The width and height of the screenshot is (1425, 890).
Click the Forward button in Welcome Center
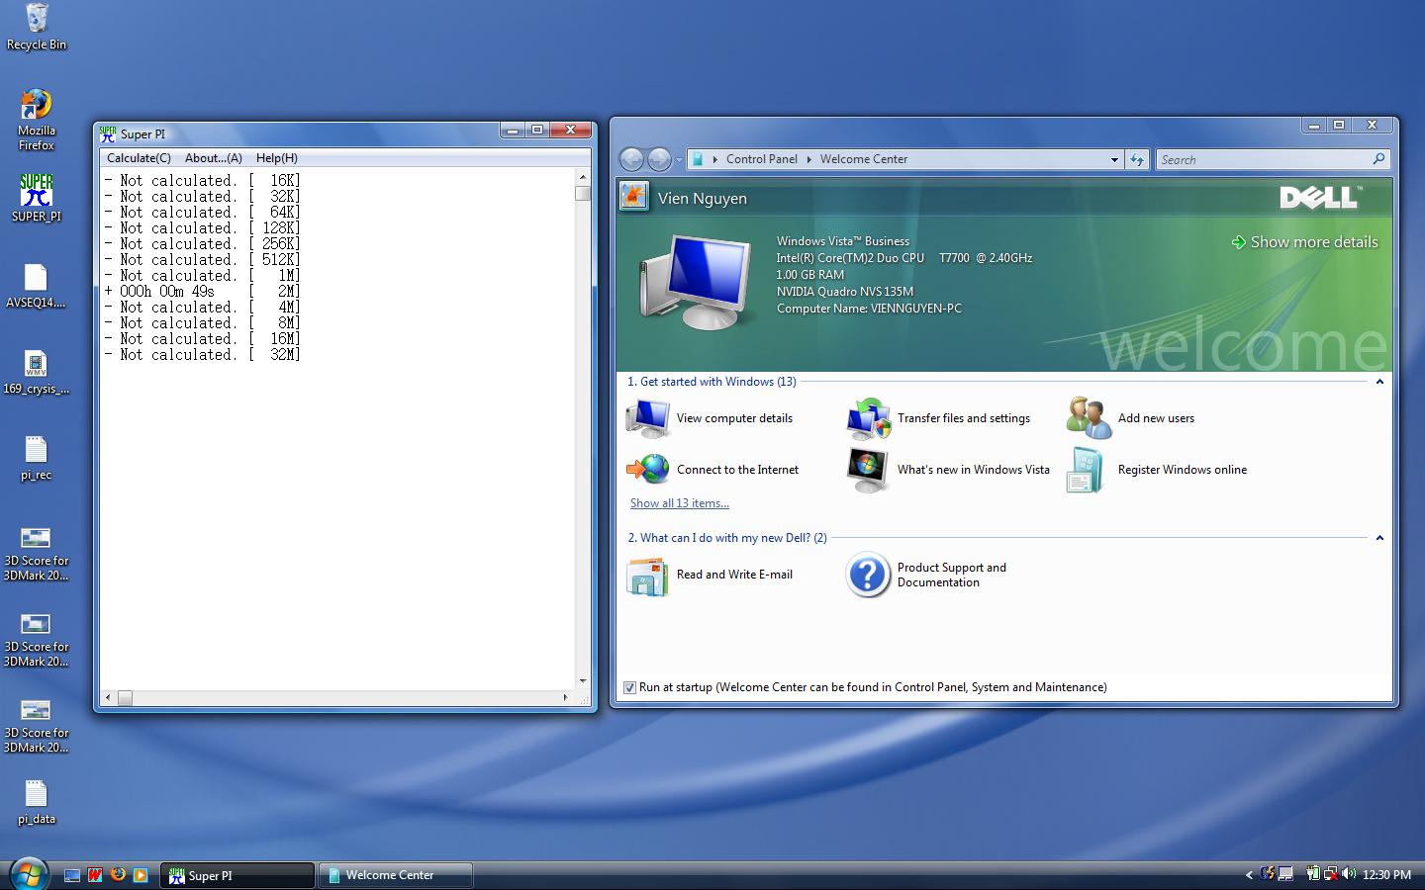[x=660, y=159]
